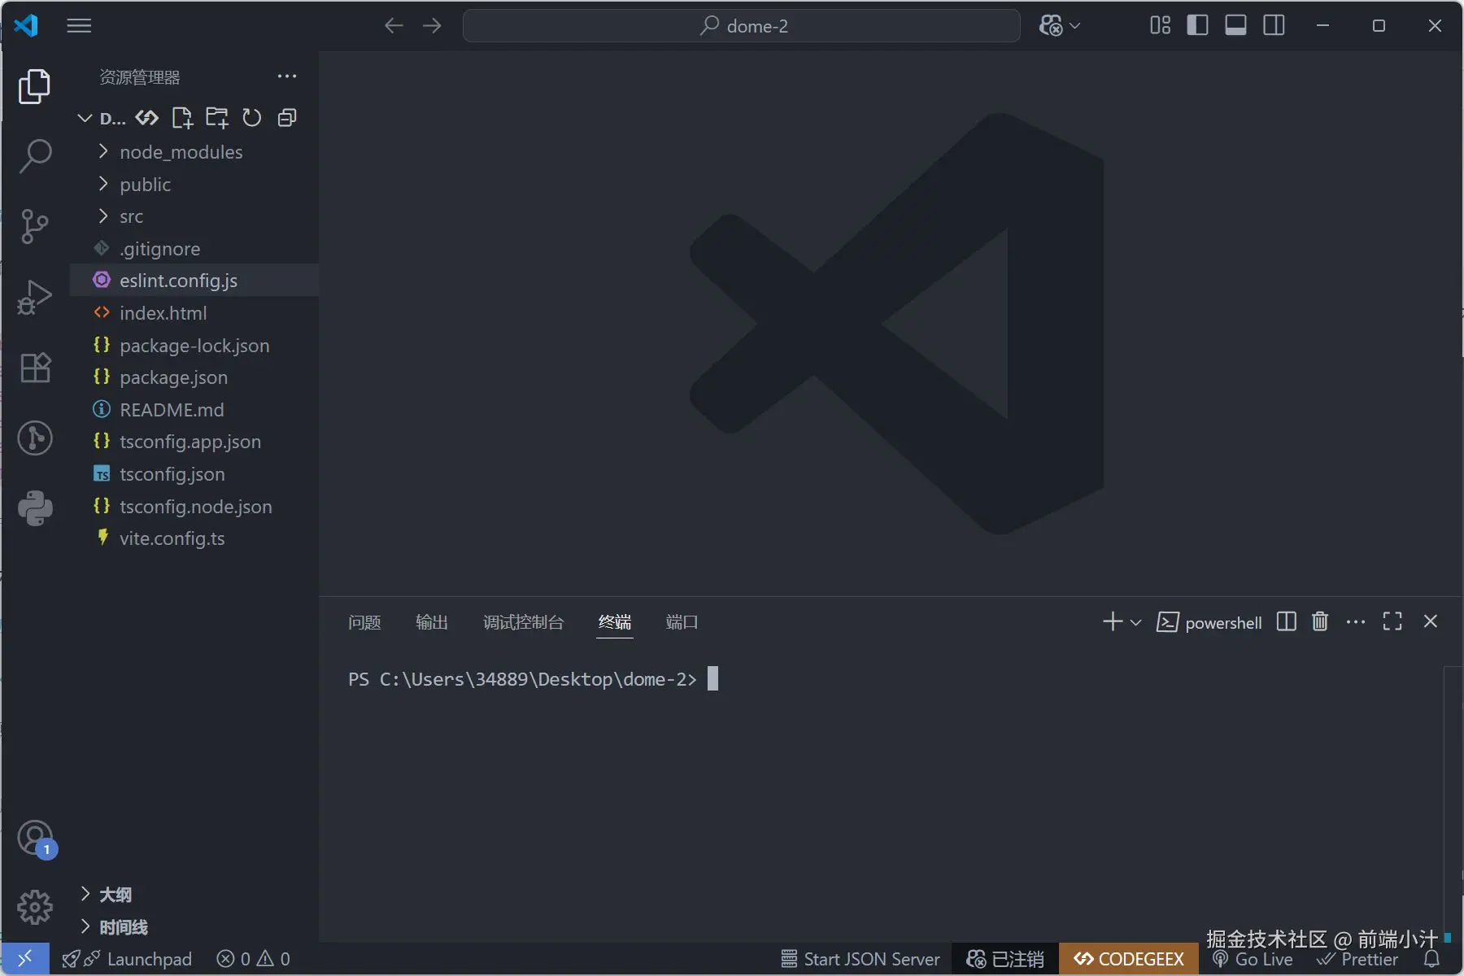
Task: Customize the editor layout
Action: (x=1161, y=26)
